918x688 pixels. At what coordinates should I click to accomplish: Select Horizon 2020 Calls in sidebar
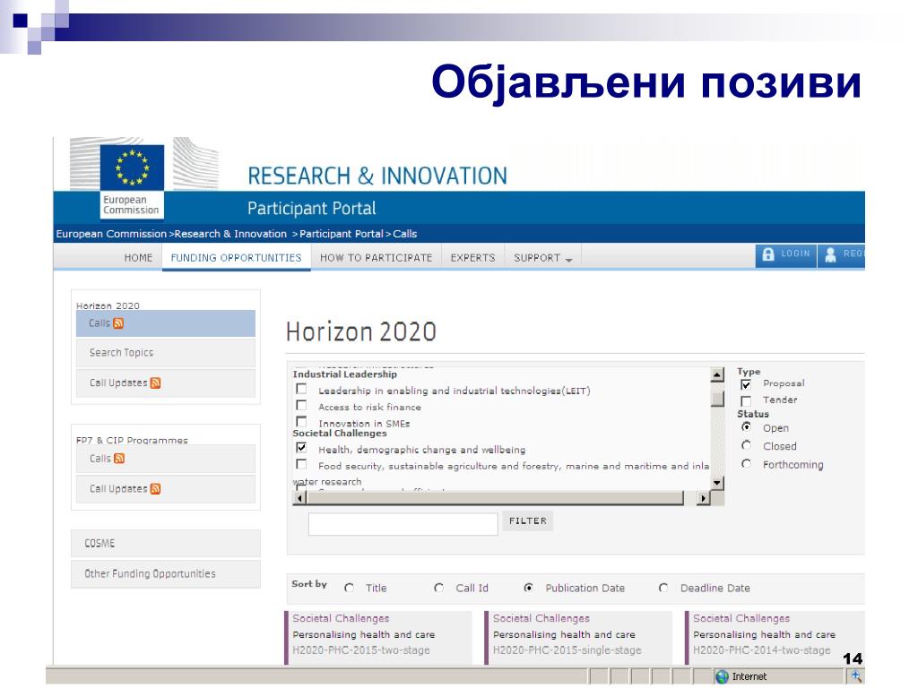click(166, 323)
